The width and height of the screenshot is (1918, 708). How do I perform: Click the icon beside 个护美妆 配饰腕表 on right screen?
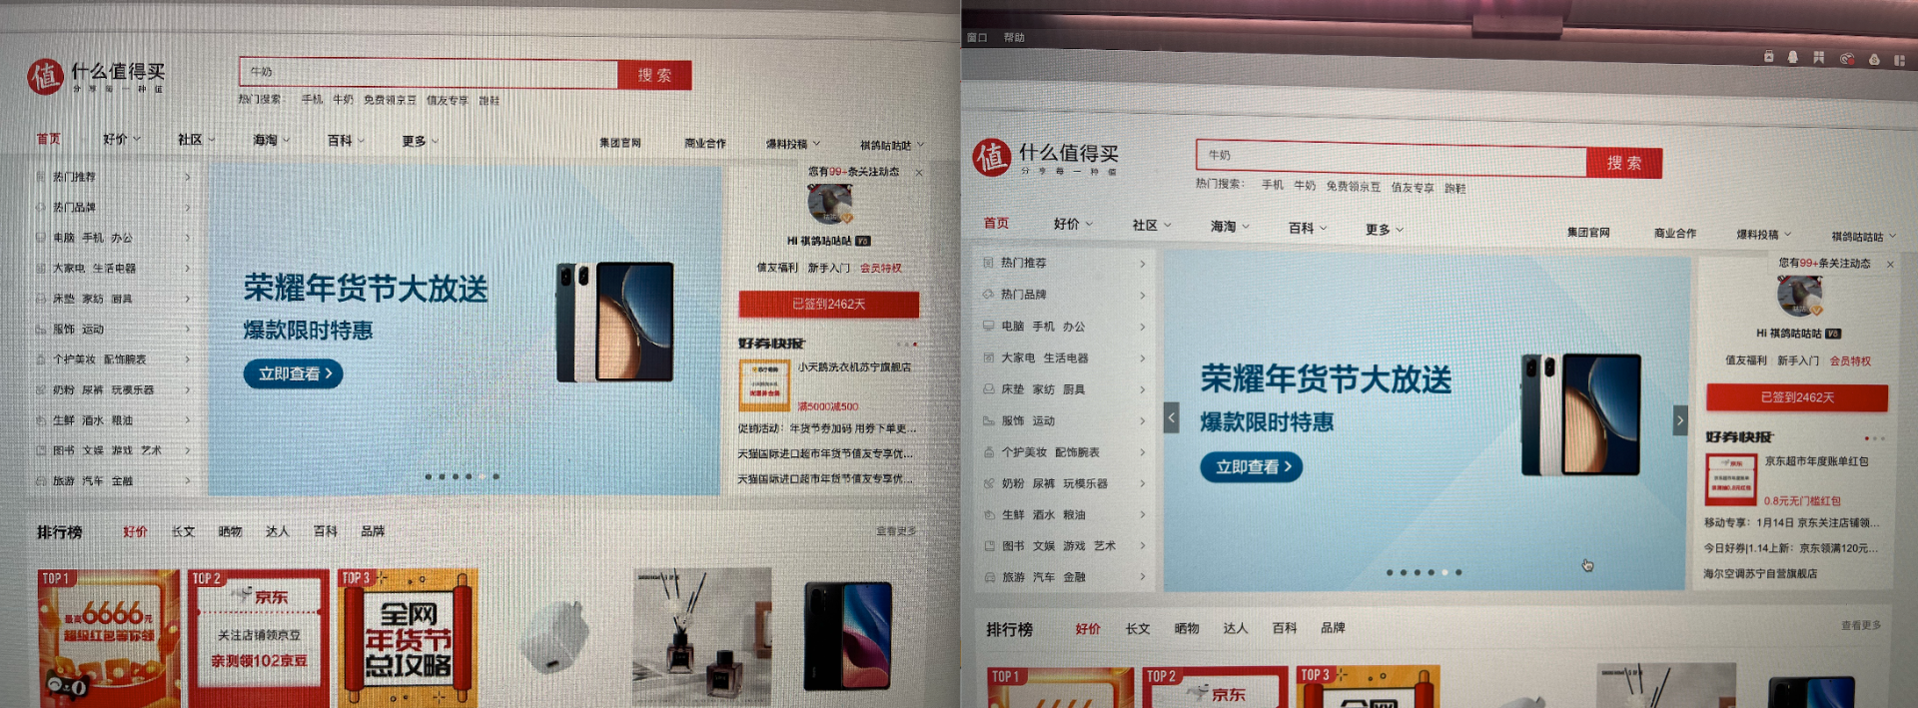pyautogui.click(x=988, y=452)
